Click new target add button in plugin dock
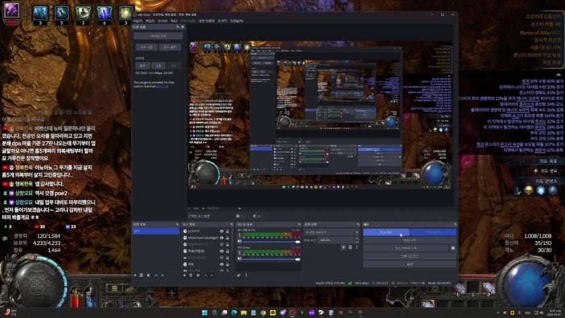Viewport: 565px width, 318px height. 158,36
